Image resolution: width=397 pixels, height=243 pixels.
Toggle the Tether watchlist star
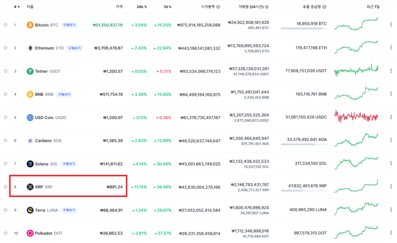tap(5, 71)
